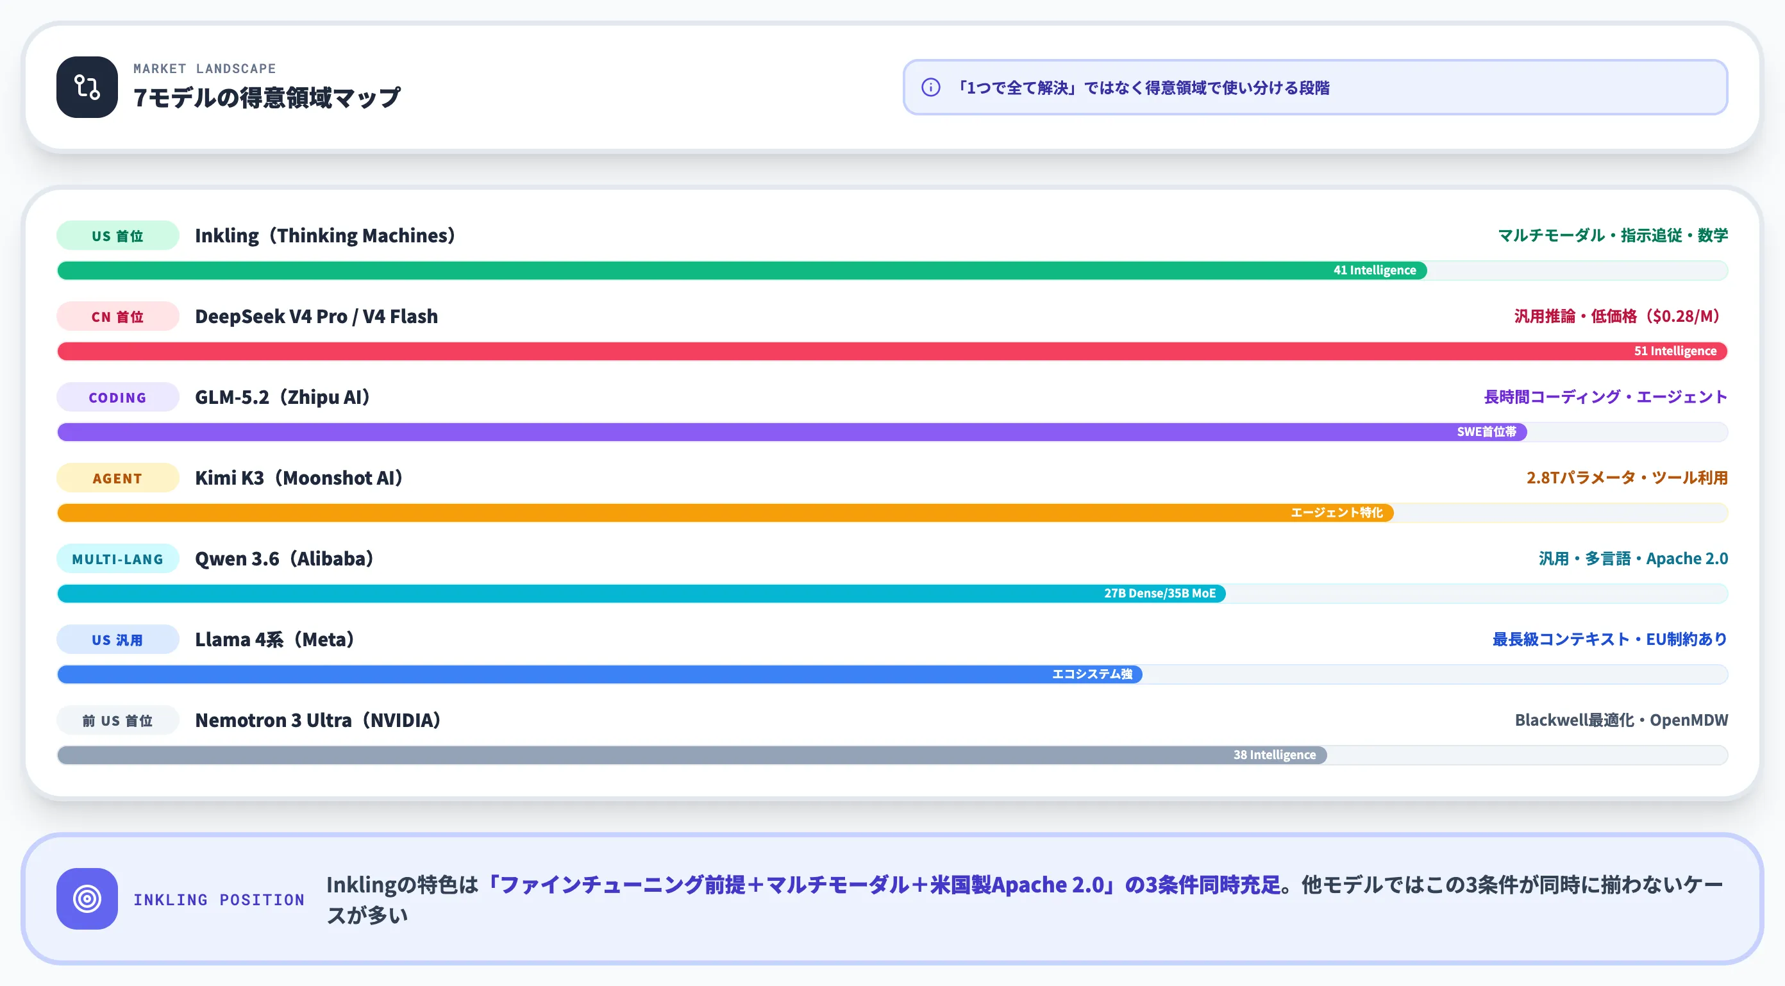Click the GLM-5.2（Zhipu AI）model name
1785x986 pixels.
283,397
